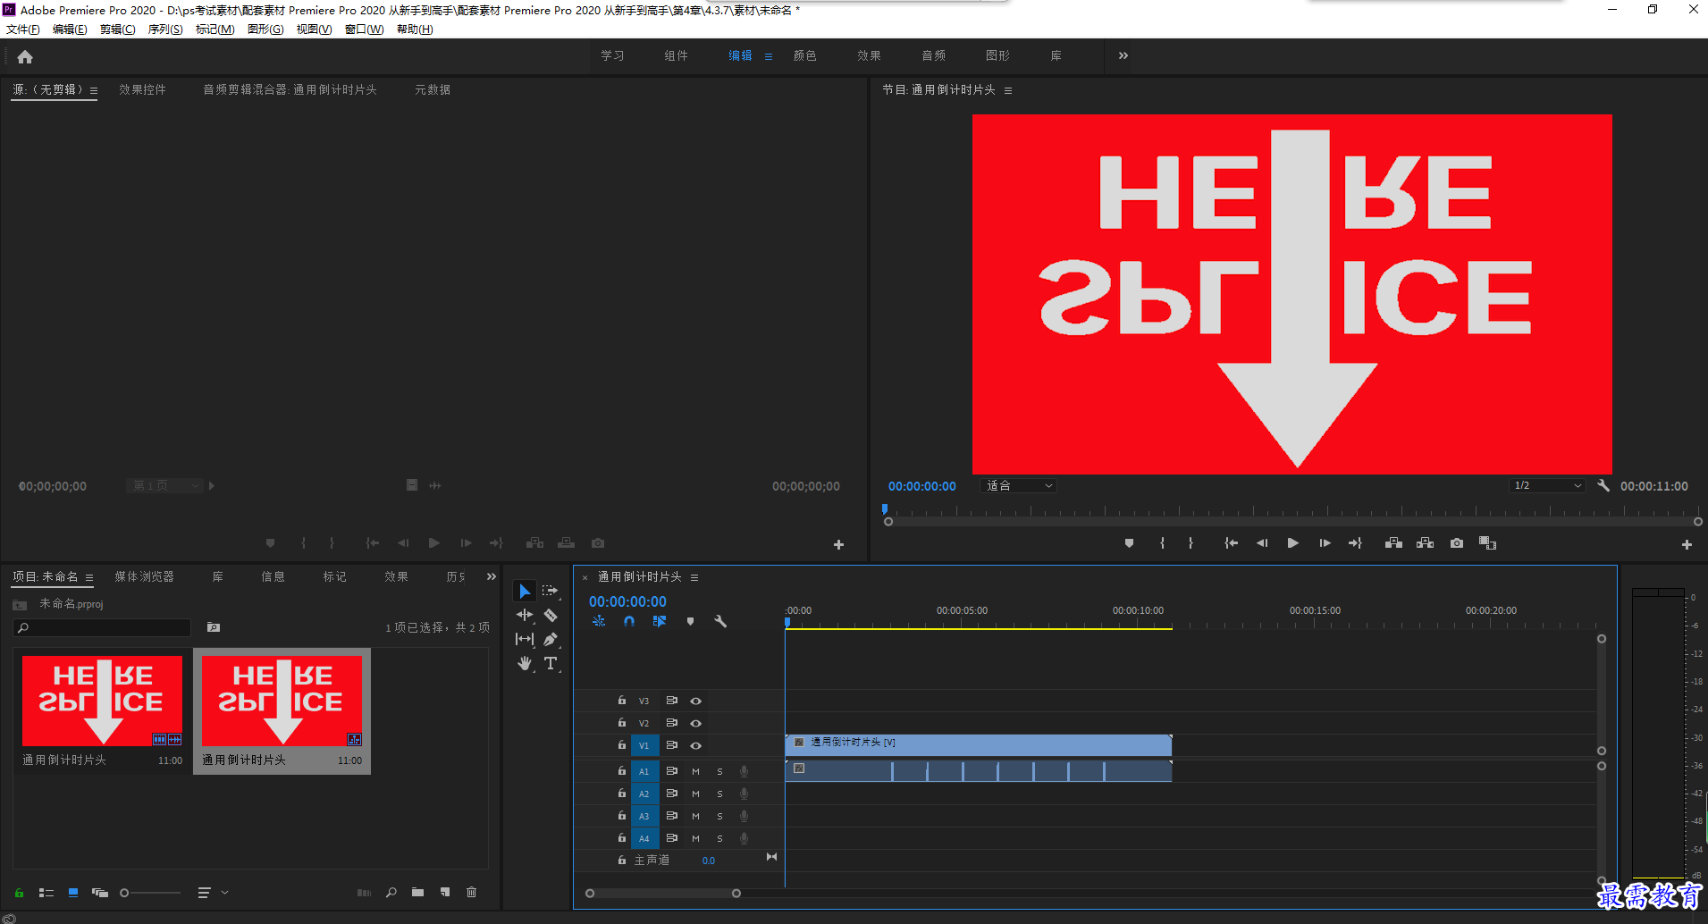Toggle project writable lock icon

click(x=19, y=893)
